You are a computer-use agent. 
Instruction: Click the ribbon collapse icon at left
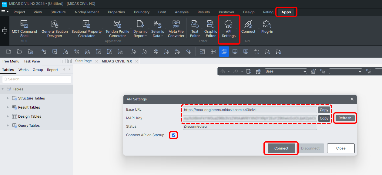click(x=5, y=31)
